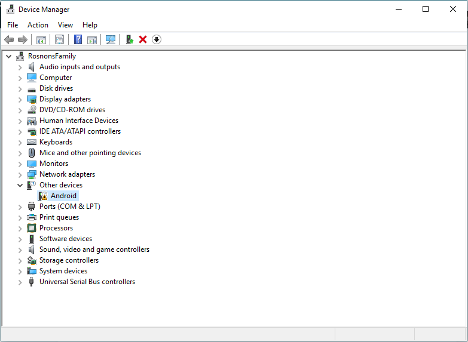Click the Storage controllers icon
This screenshot has height=342, width=468.
32,260
